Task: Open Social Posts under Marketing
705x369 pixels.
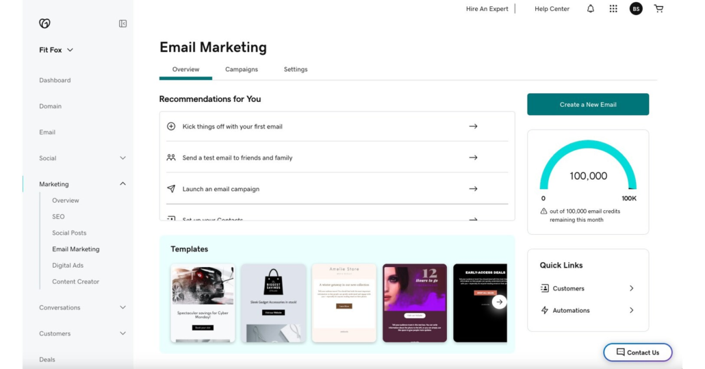Action: [69, 233]
